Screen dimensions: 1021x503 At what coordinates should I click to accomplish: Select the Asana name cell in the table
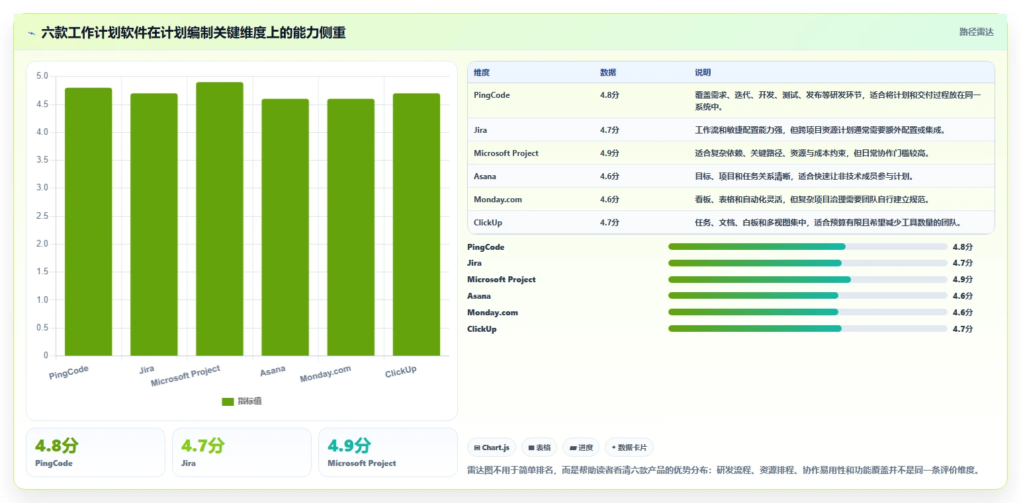point(485,176)
